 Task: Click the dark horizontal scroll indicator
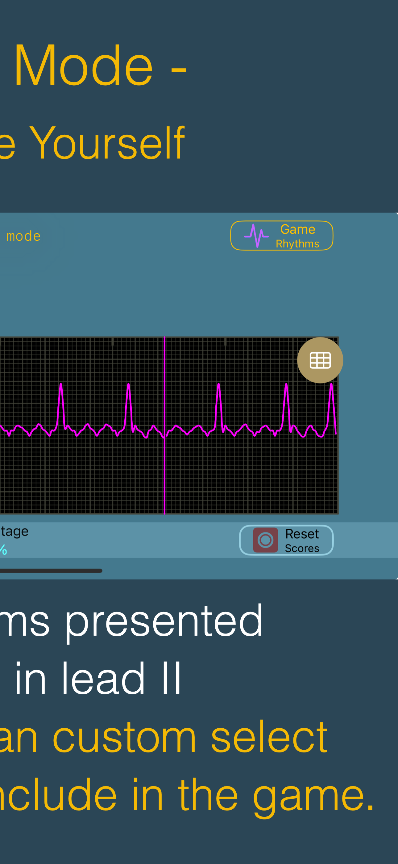point(51,571)
